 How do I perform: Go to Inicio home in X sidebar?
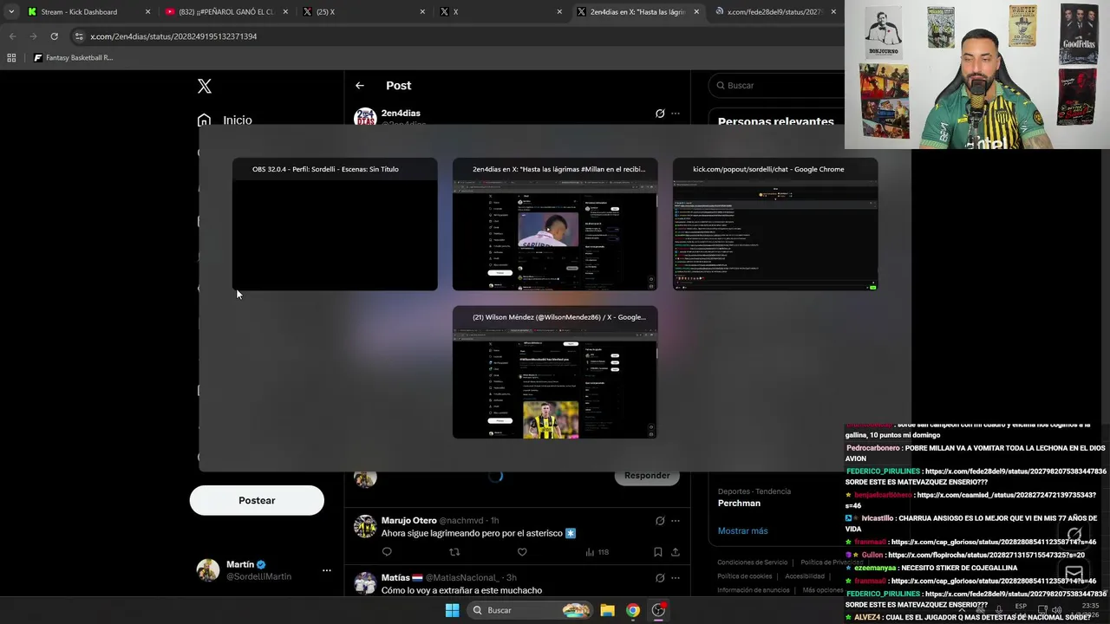coord(225,120)
